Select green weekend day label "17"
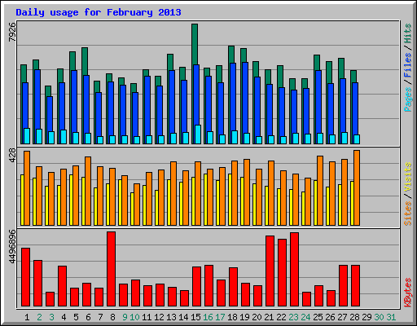 point(220,317)
